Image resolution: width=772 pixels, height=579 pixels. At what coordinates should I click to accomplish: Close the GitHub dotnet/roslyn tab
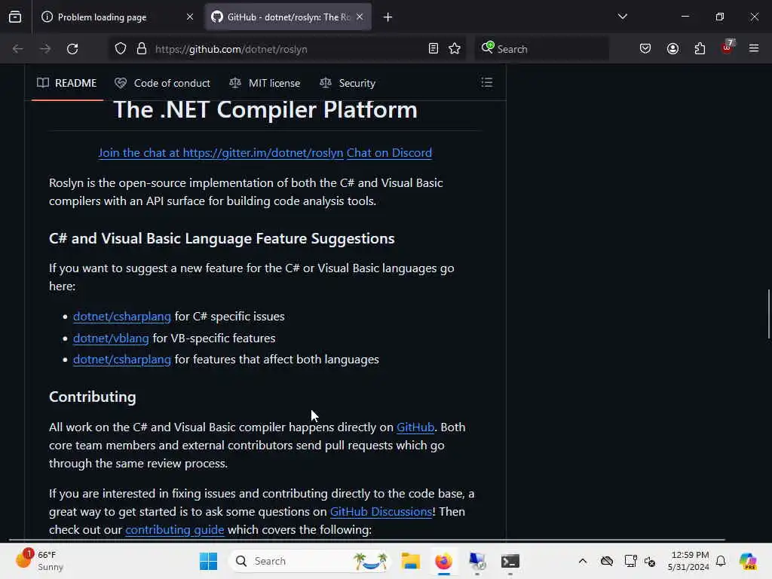tap(360, 17)
